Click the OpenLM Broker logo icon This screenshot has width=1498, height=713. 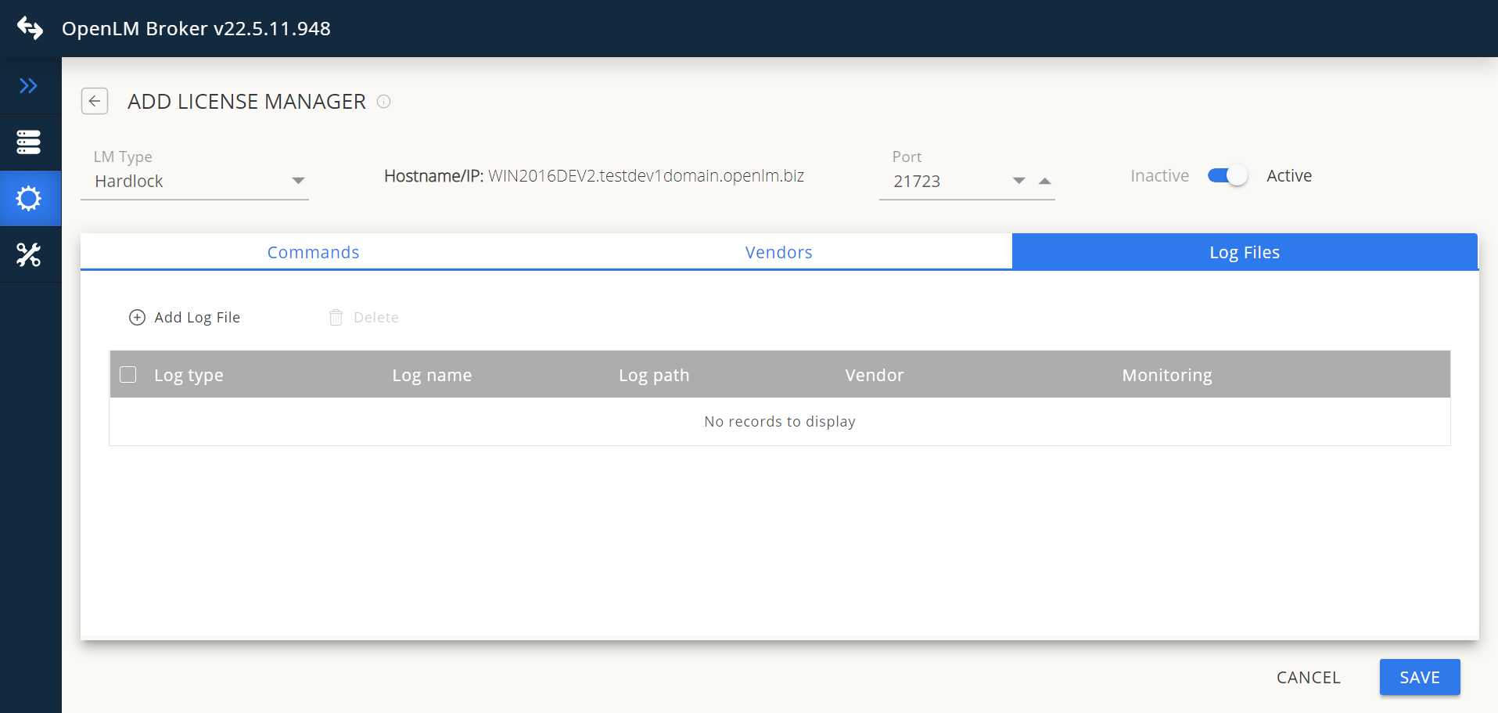click(30, 28)
